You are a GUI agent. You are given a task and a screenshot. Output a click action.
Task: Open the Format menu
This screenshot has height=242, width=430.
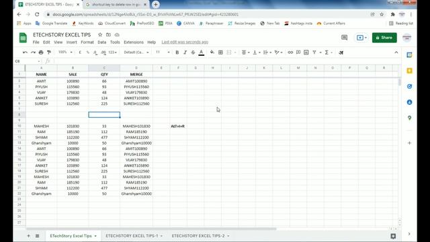[x=87, y=42]
